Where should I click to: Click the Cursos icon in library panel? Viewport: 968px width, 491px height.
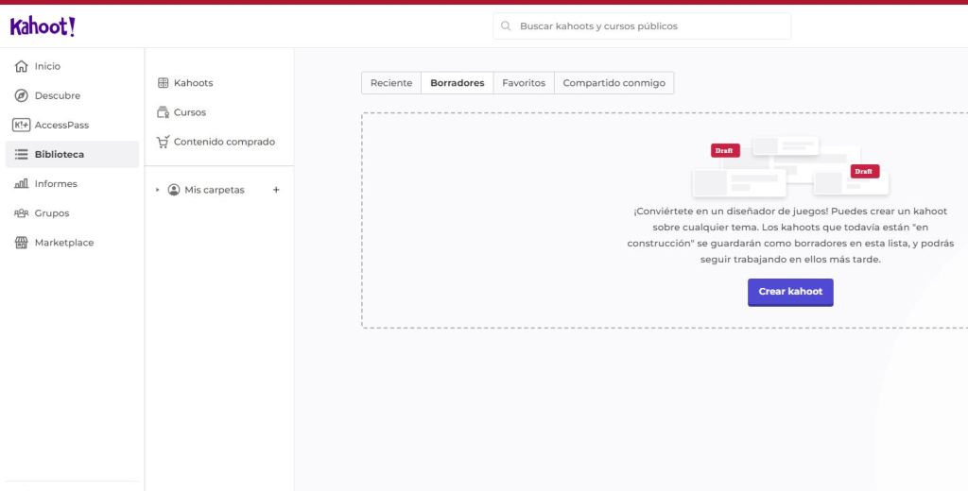coord(163,112)
